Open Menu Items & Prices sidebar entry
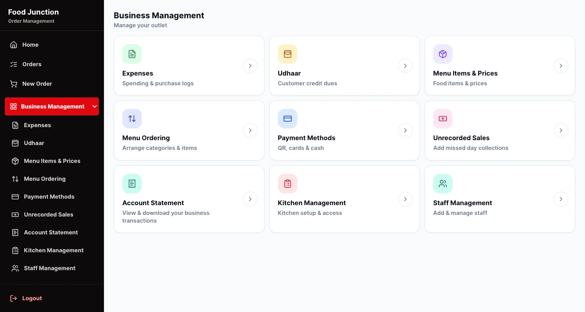This screenshot has height=312, width=585. coord(52,161)
